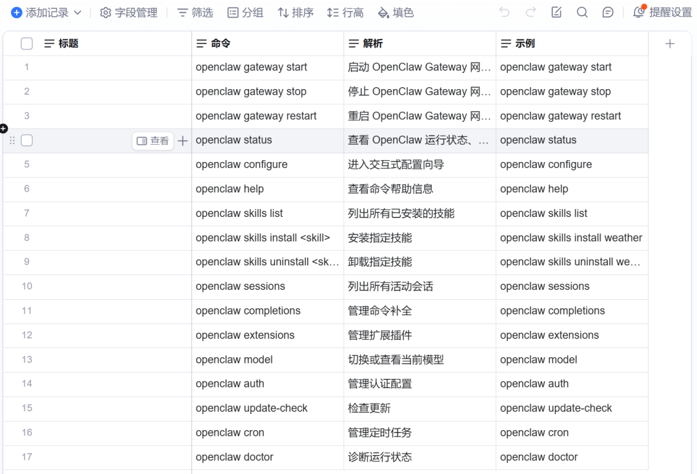697x474 pixels.
Task: Select command cell 'openclaw sessions'
Action: (268, 287)
